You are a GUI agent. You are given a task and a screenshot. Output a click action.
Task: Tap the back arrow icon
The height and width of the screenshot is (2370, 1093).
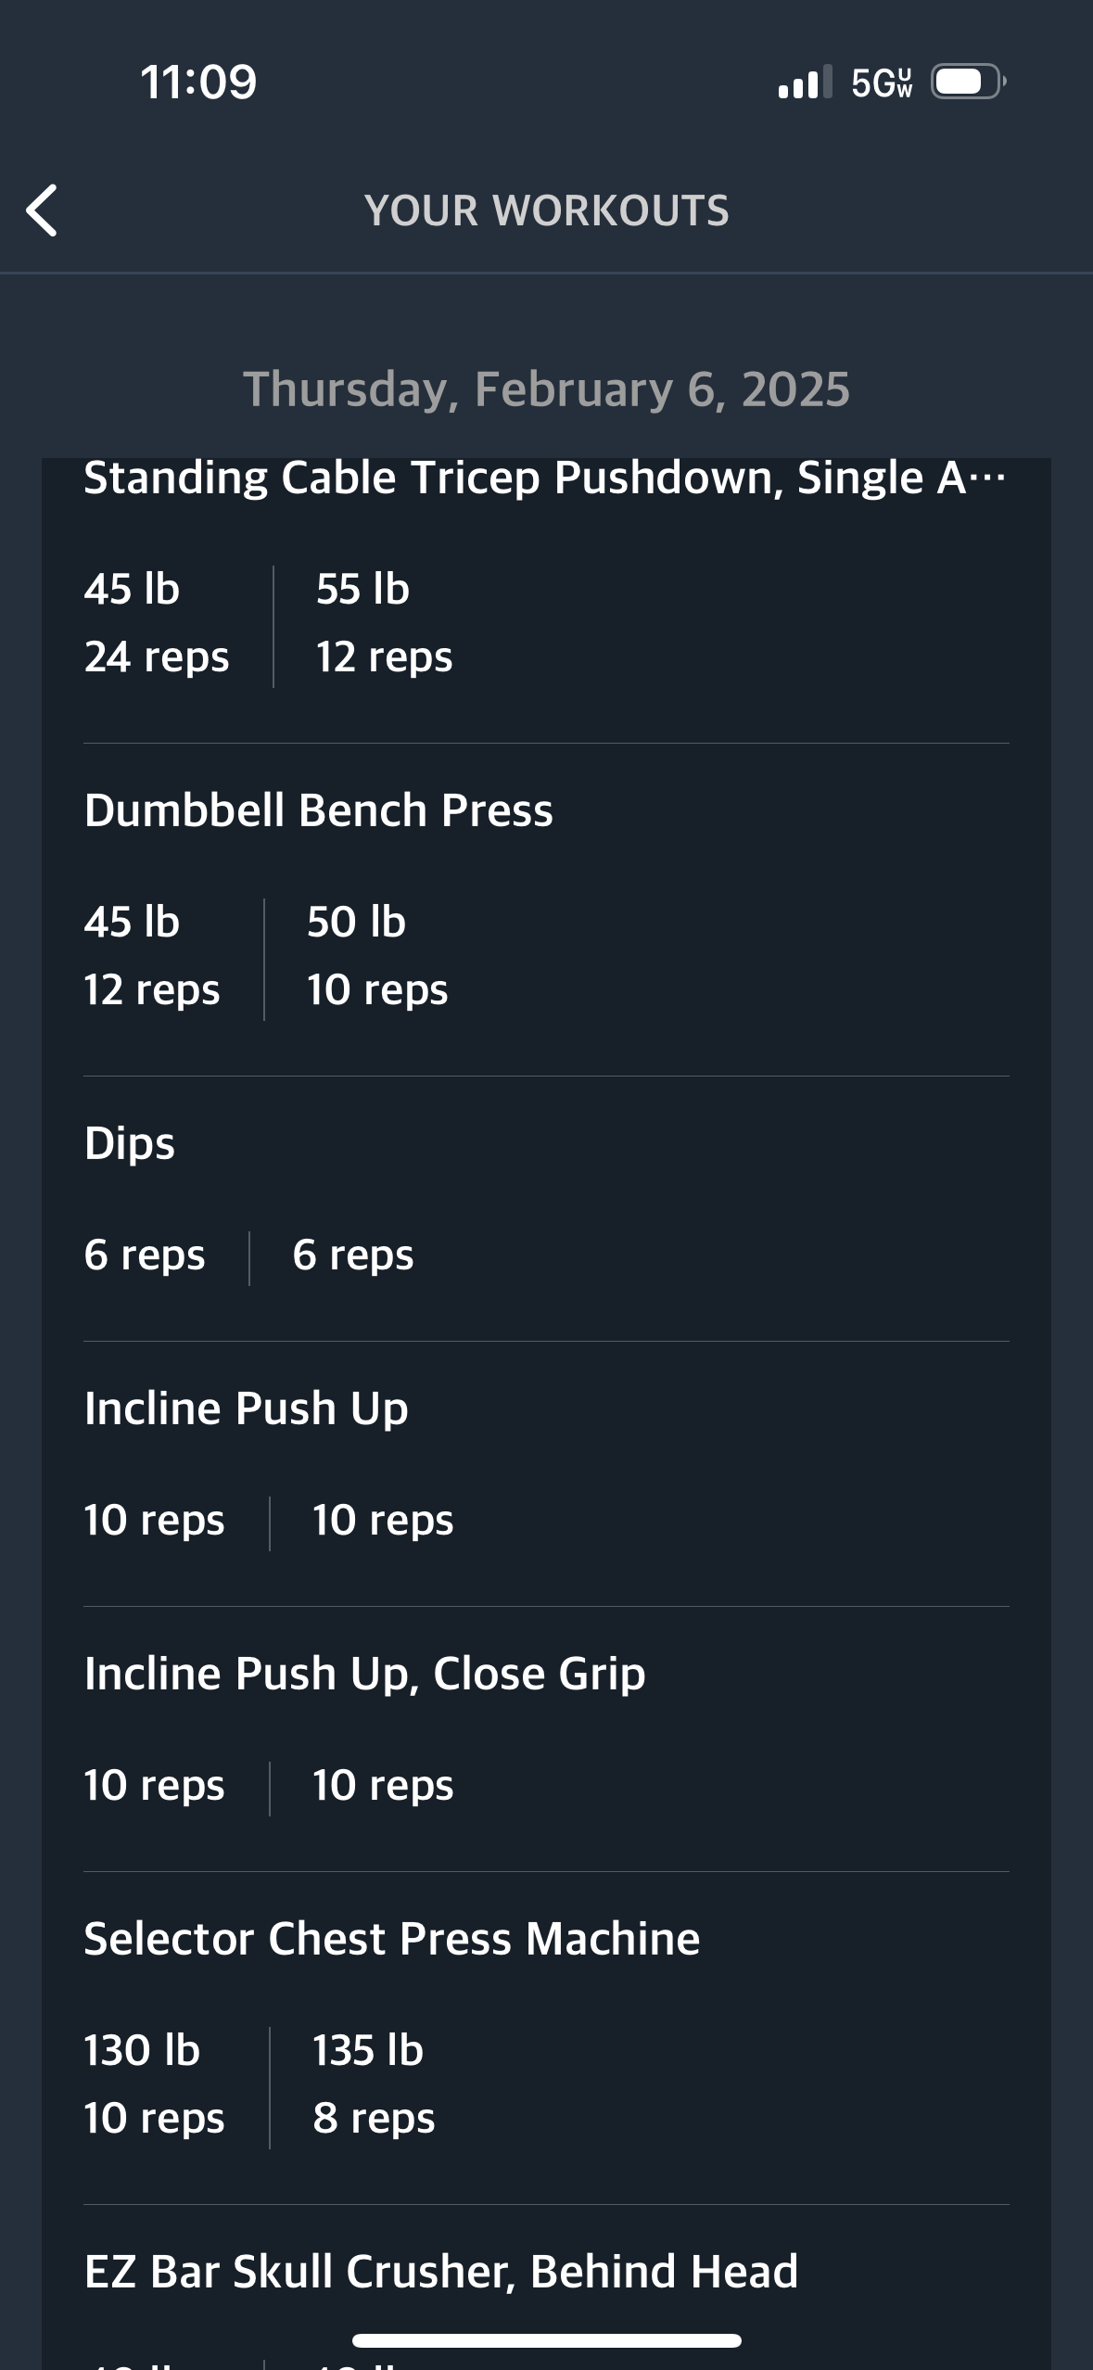[x=42, y=210]
